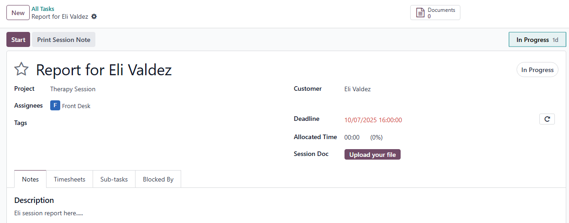Open the gear actions menu
Image resolution: width=569 pixels, height=223 pixels.
pyautogui.click(x=94, y=16)
